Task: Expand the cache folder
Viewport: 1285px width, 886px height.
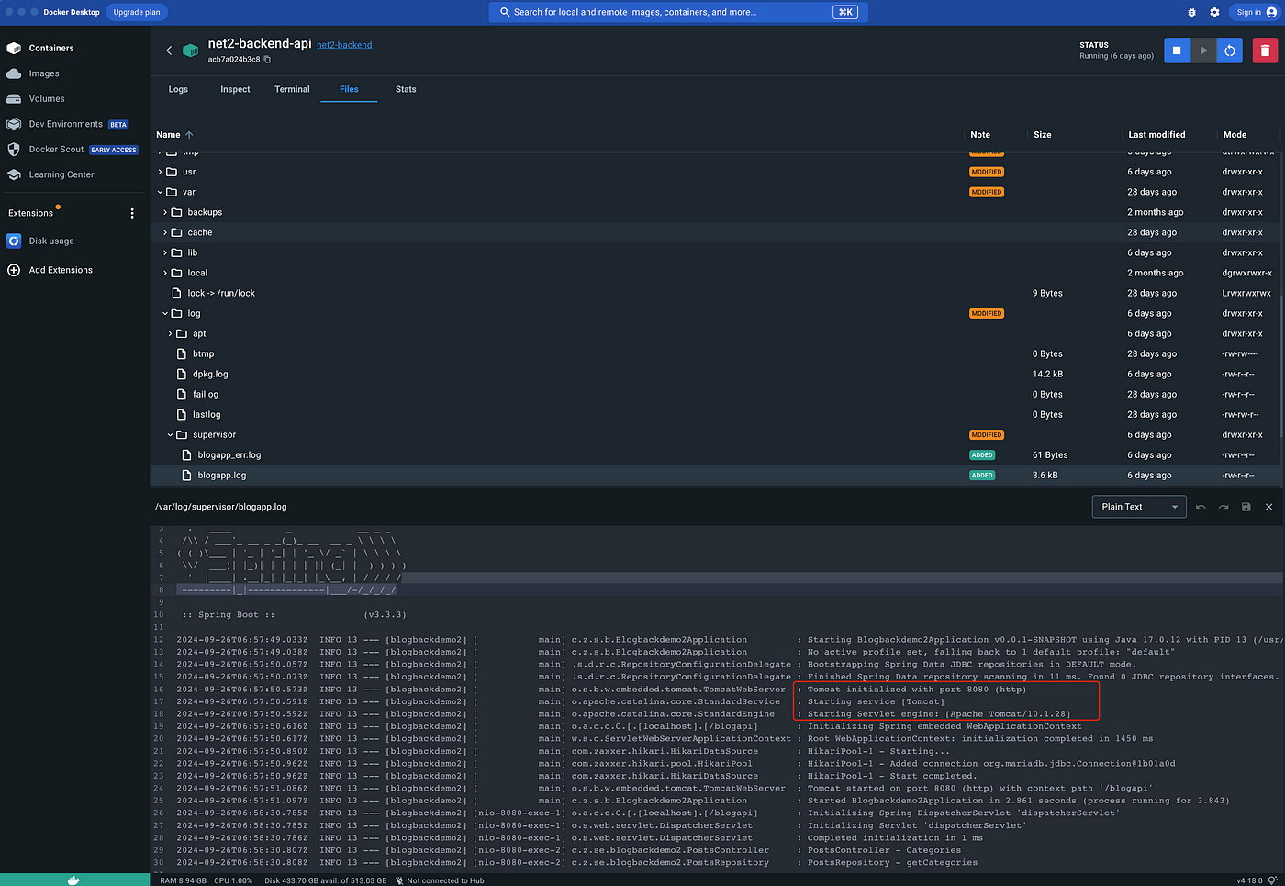Action: pyautogui.click(x=165, y=232)
